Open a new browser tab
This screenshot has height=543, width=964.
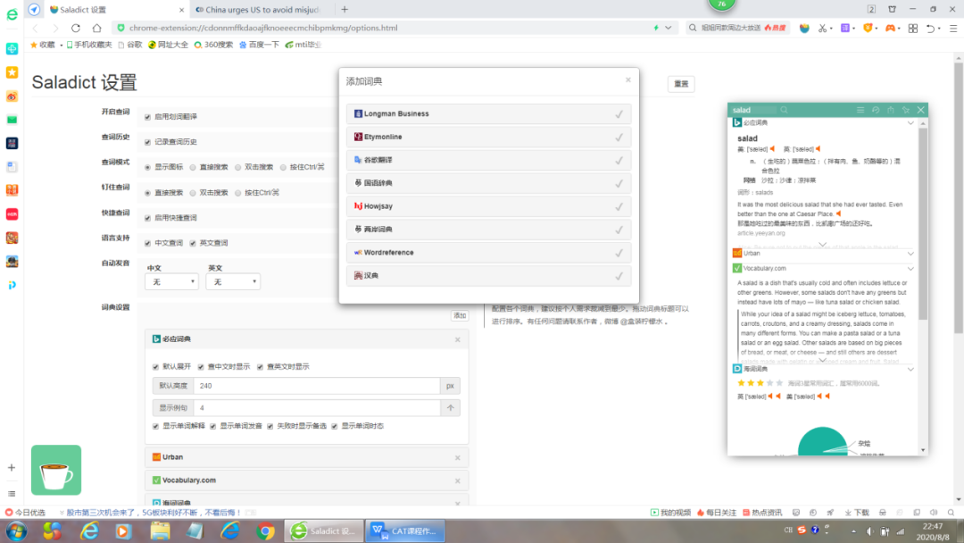tap(345, 9)
